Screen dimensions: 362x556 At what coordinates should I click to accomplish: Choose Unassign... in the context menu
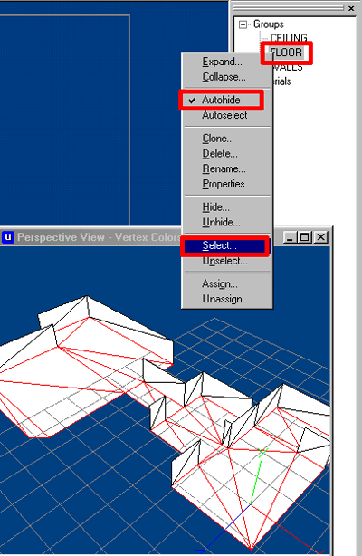[x=226, y=299]
